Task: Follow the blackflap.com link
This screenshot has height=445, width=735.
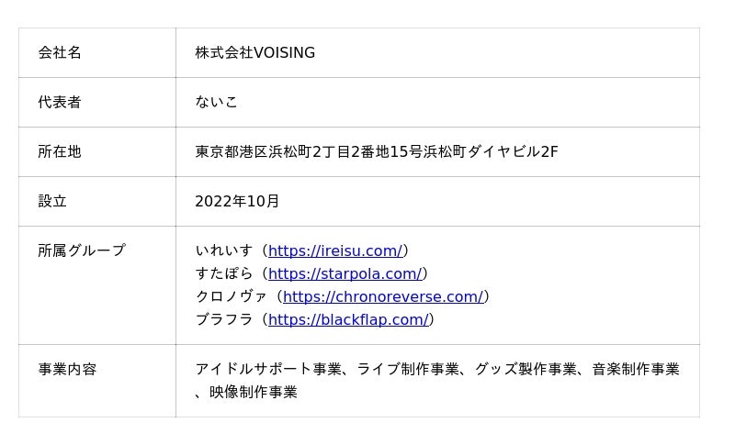Action: click(x=348, y=319)
